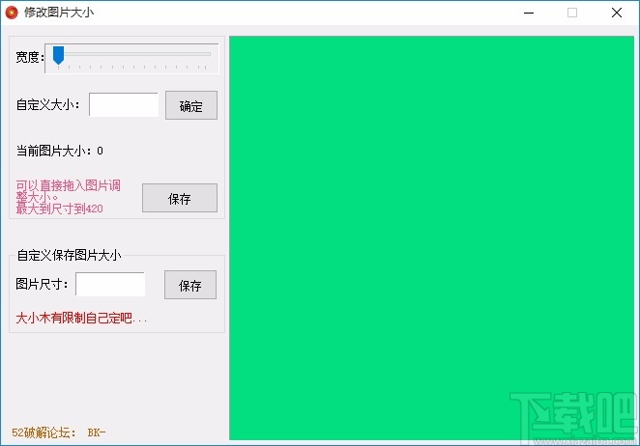This screenshot has height=446, width=640.
Task: Focus the 图片尺寸 input field
Action: 110,284
